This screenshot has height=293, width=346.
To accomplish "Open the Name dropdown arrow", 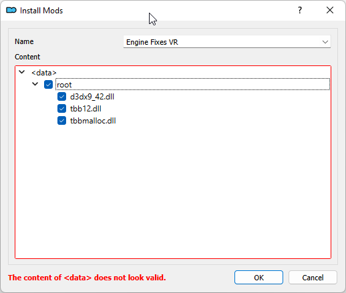I will (325, 42).
